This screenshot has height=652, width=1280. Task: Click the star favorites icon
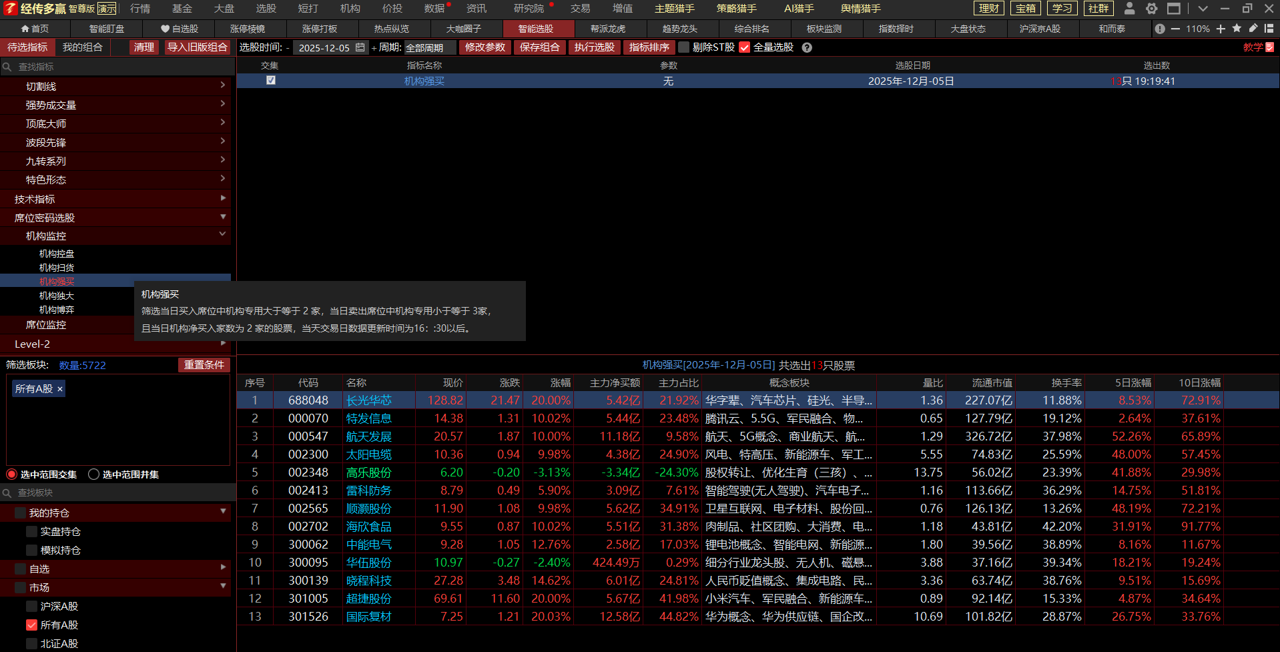(1237, 29)
